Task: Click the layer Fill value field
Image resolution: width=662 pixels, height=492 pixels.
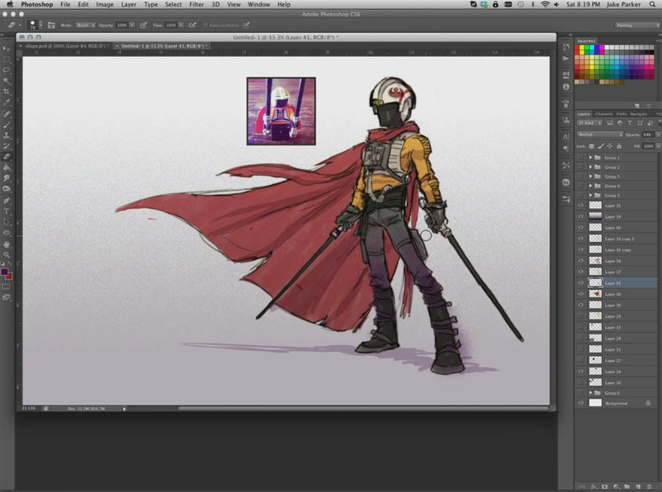Action: (648, 146)
